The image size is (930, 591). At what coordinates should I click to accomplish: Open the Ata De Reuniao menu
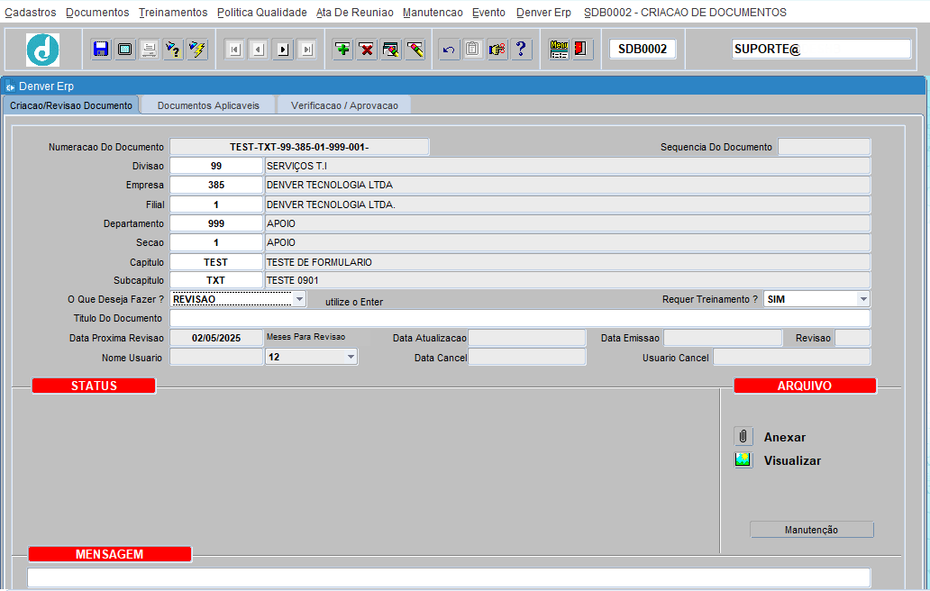[355, 13]
